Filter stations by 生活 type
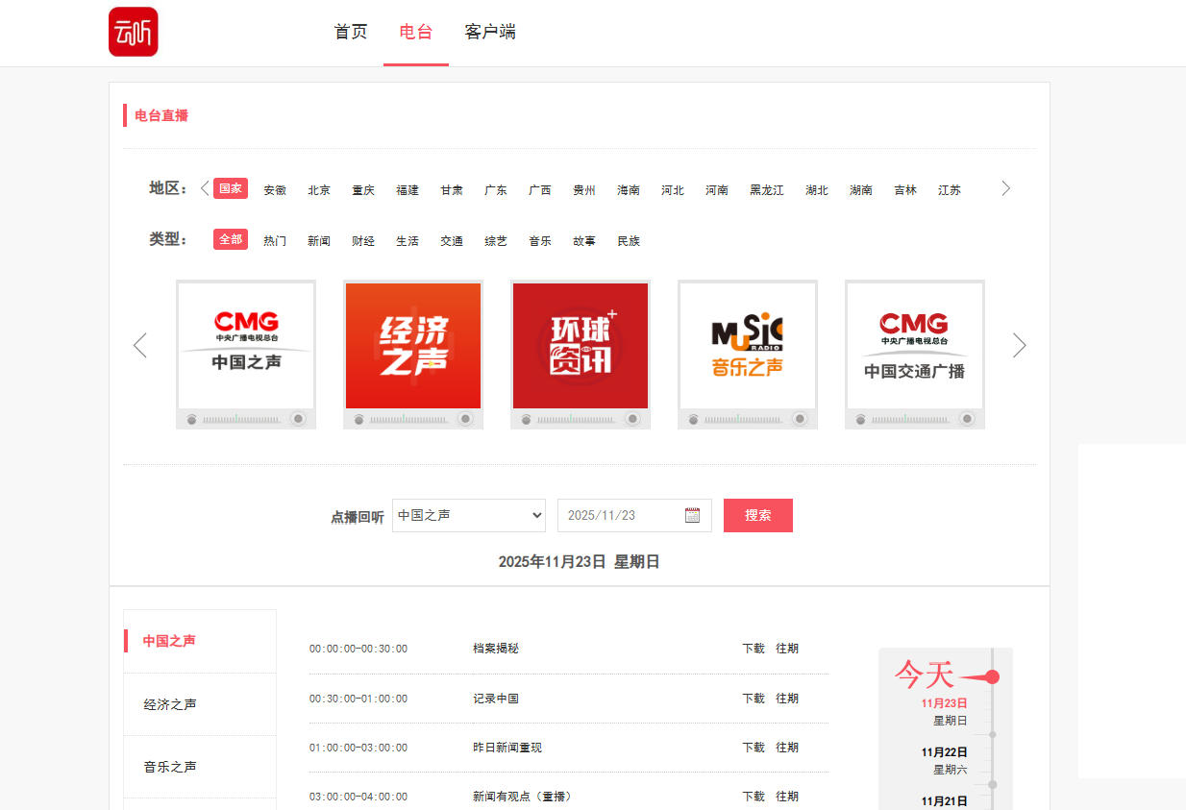 click(408, 241)
